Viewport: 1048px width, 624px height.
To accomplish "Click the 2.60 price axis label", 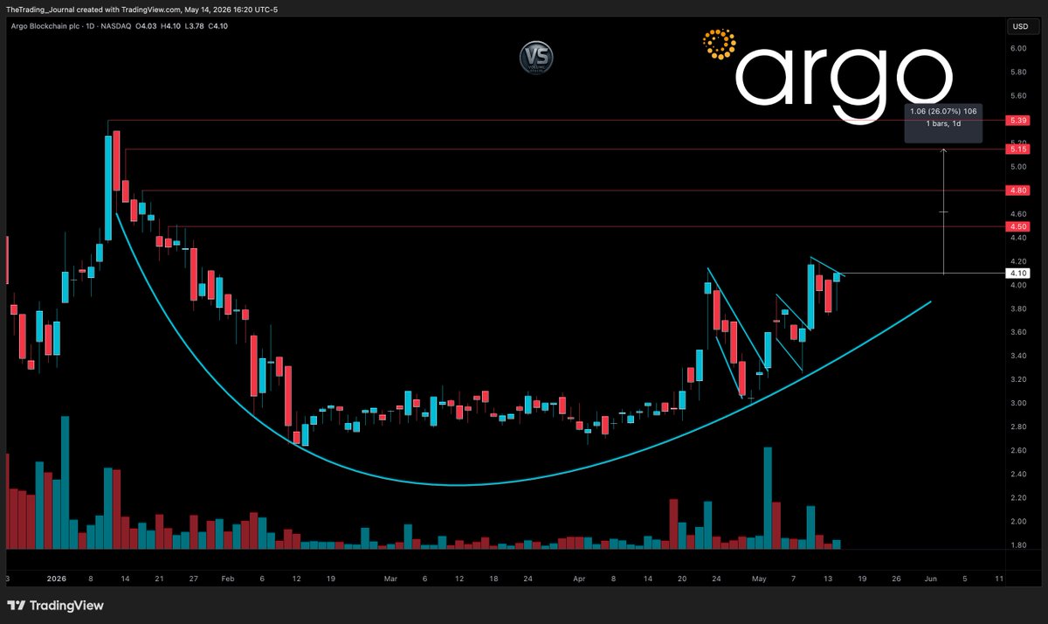I will coord(1018,450).
